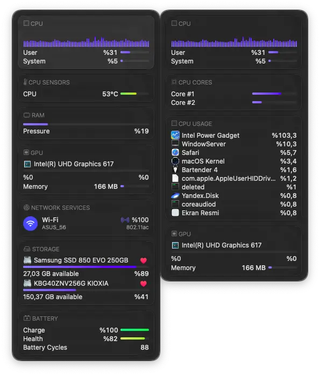Select the WindowServer process name
This screenshot has width=320, height=375.
204,144
